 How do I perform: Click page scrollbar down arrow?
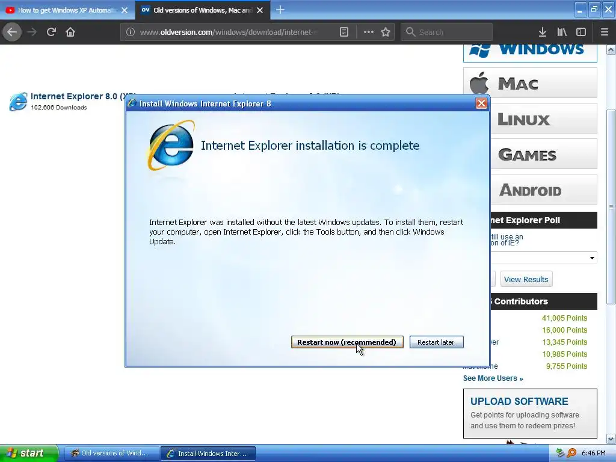[x=611, y=439]
